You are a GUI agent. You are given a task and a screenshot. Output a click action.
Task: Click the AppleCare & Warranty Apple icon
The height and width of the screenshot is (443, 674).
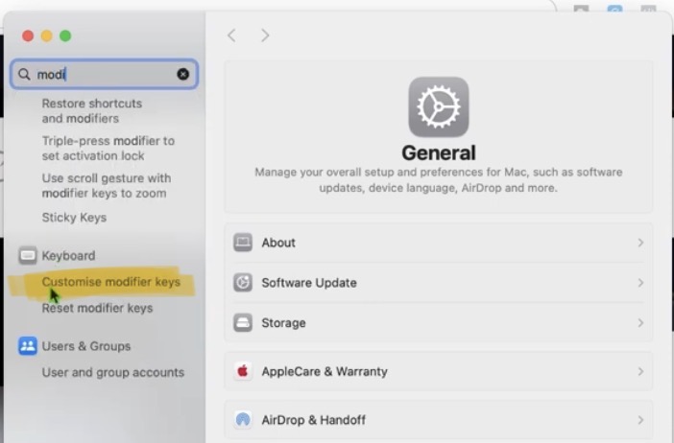pos(243,371)
